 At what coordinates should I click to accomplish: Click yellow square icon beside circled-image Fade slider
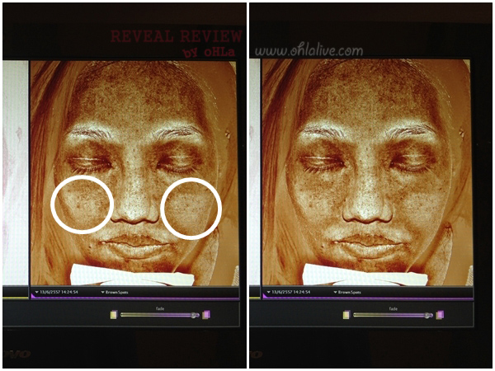click(114, 314)
